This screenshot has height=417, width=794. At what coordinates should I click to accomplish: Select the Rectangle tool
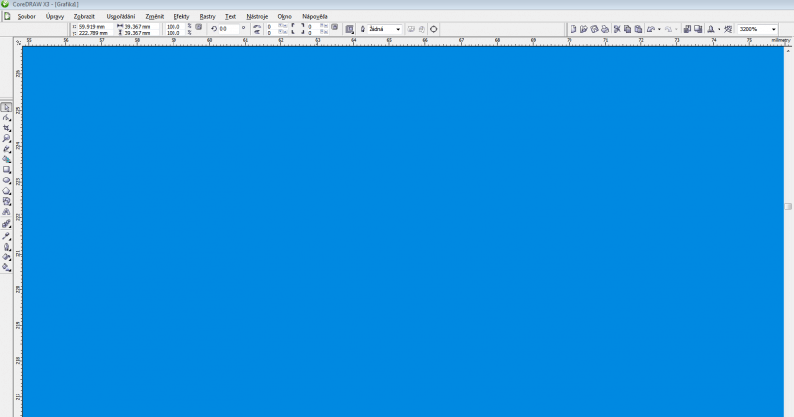coord(6,170)
